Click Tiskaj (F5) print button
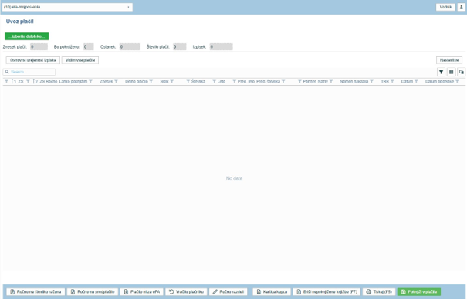The image size is (467, 299). coord(379,291)
